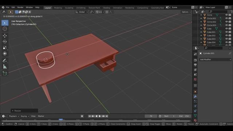
Task: Open the Physics properties tab
Action: click(x=195, y=106)
